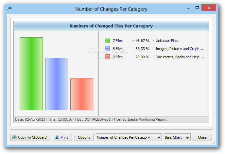This screenshot has height=154, width=225.
Task: Click the 'Numbers of Changed Files Per Category' header
Action: 111,26
